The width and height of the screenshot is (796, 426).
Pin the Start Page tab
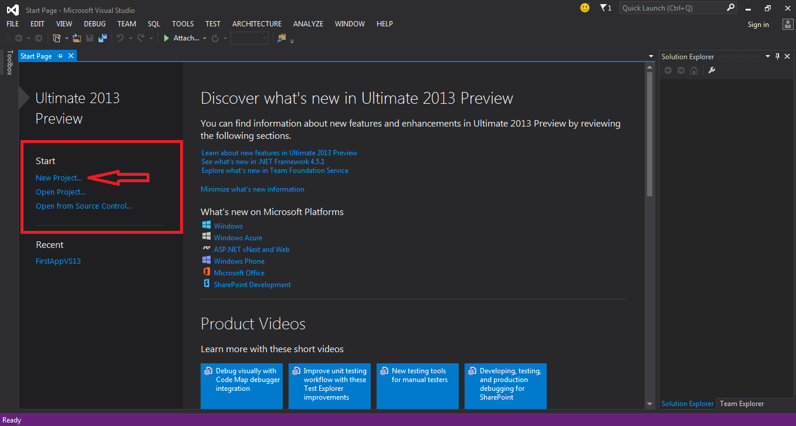pyautogui.click(x=60, y=56)
